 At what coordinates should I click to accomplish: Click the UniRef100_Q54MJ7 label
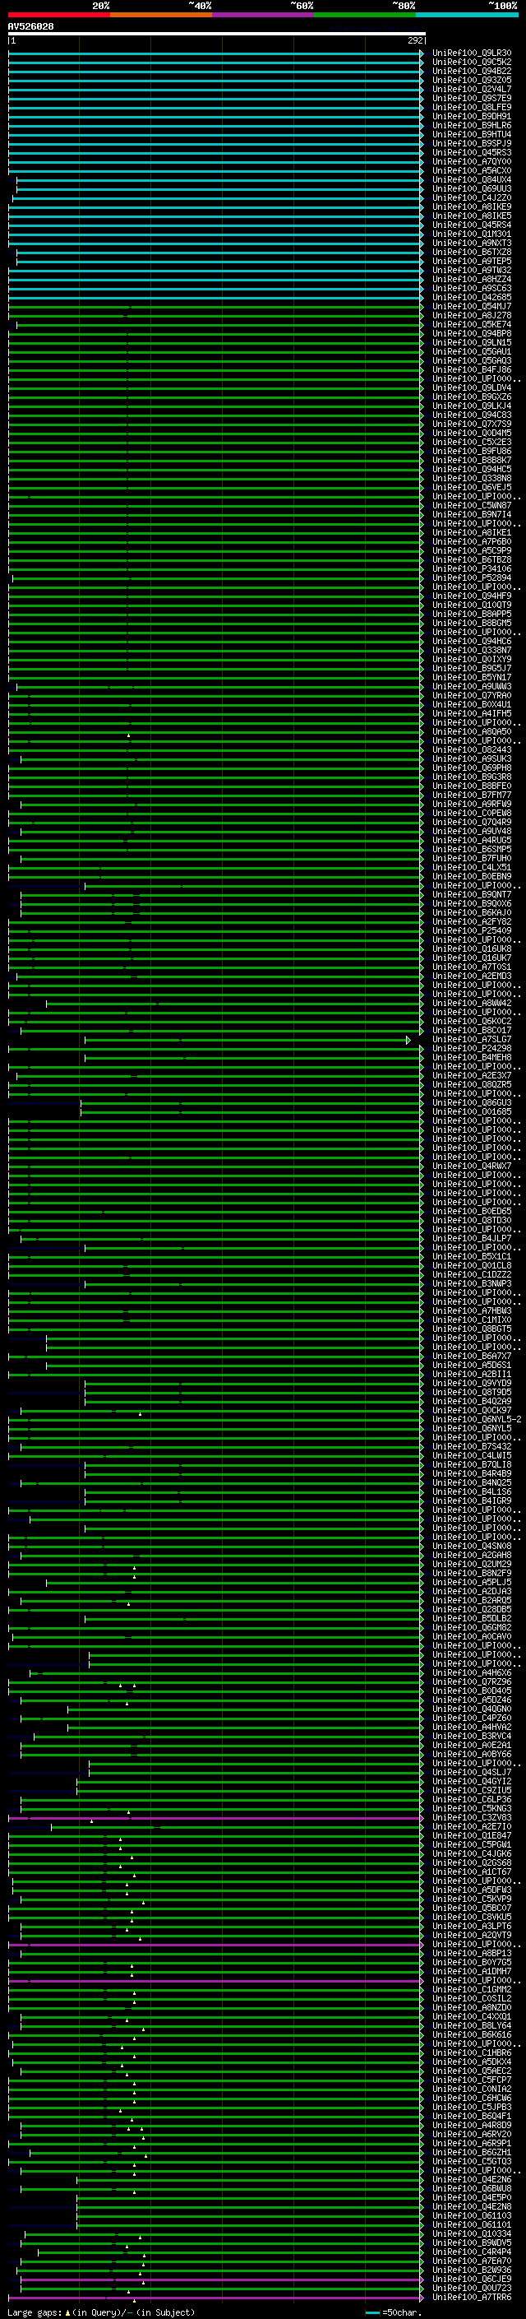472,306
